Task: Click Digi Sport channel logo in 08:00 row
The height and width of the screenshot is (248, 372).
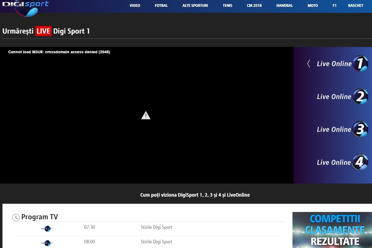Action: pyautogui.click(x=47, y=243)
